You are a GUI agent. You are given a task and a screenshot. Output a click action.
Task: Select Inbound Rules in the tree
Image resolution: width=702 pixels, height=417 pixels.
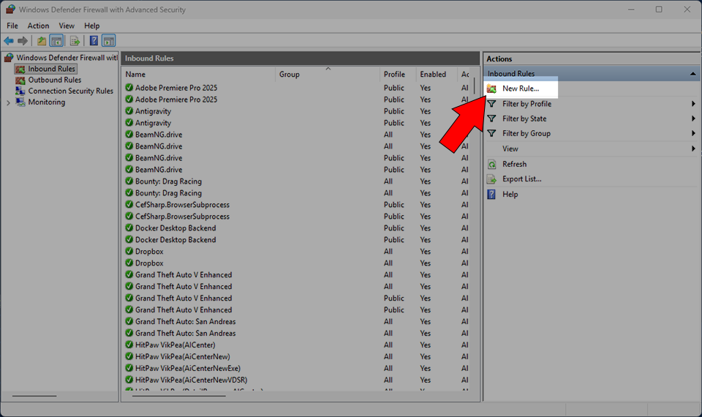52,69
